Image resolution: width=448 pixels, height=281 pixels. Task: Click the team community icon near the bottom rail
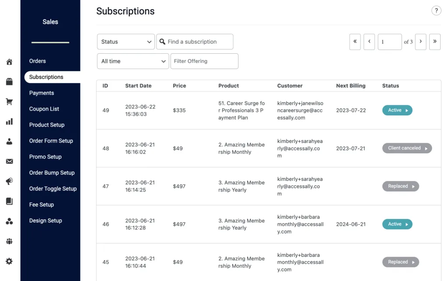(9, 241)
